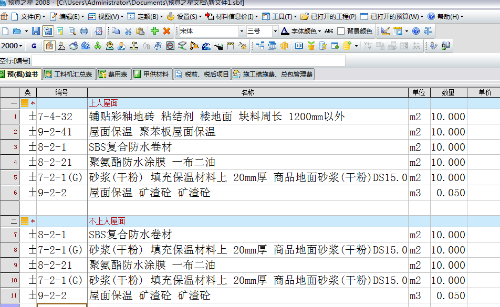Click 已打开的工程(P) button
Image resolution: width=500 pixels, height=307 pixels.
coord(329,17)
